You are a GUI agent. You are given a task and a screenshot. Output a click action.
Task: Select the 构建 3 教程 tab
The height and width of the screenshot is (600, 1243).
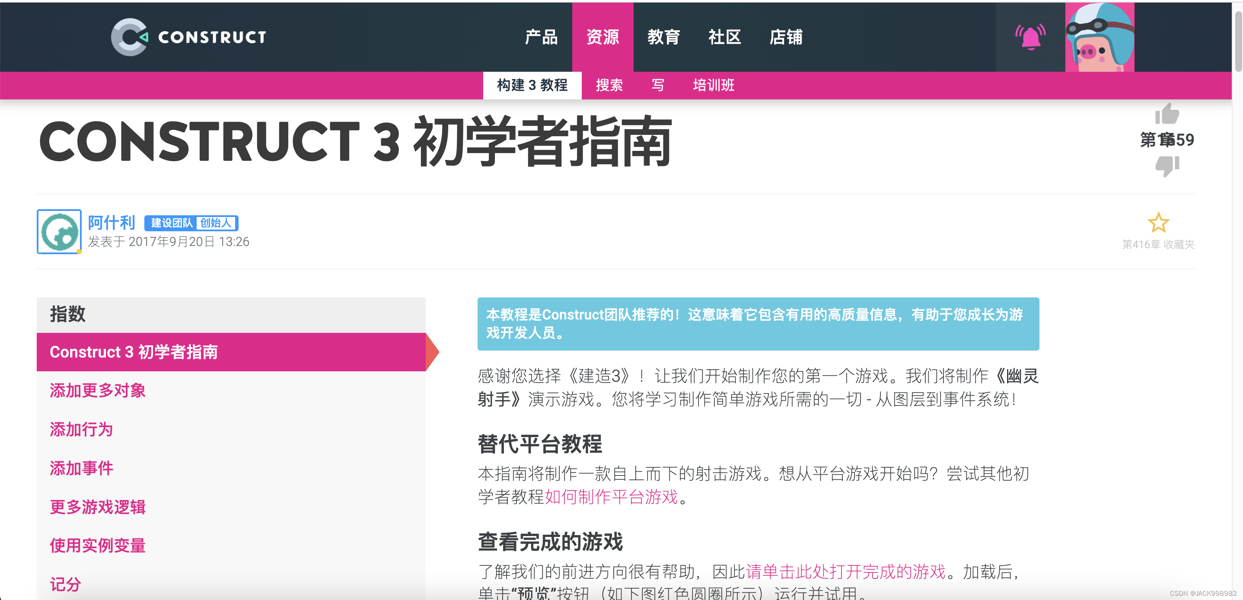pyautogui.click(x=532, y=86)
